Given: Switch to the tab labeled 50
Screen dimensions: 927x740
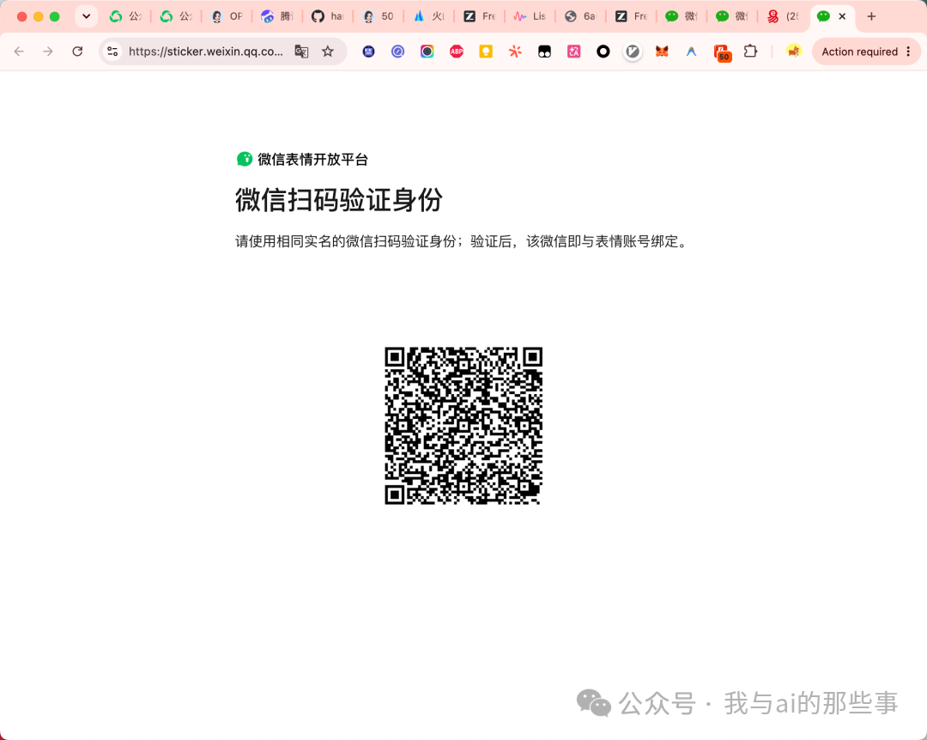Looking at the screenshot, I should (379, 16).
